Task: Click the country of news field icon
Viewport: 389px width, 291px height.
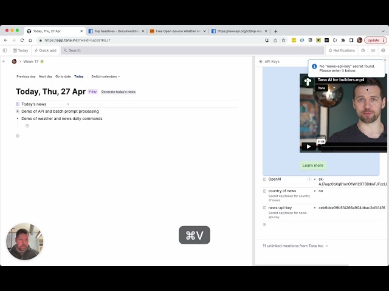Action: [265, 191]
